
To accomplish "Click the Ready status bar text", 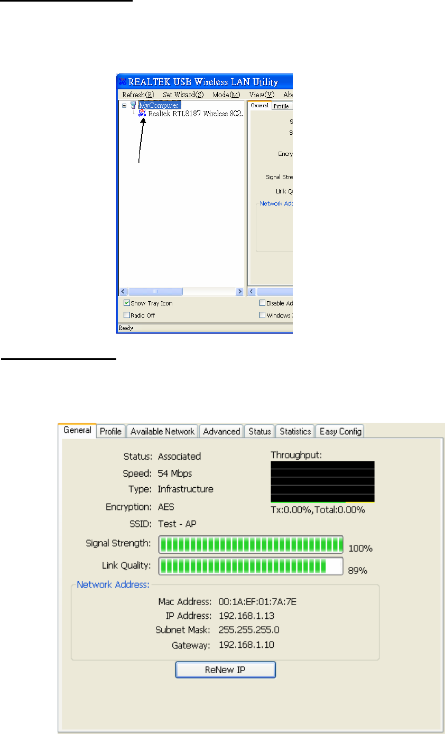I will pos(126,328).
